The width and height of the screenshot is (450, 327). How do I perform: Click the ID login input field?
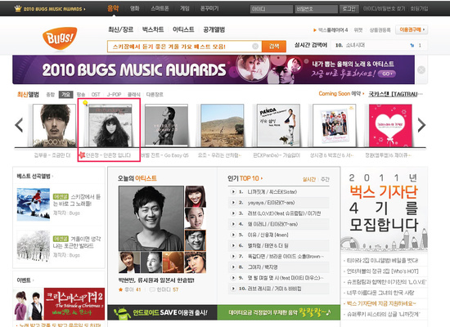(x=271, y=9)
